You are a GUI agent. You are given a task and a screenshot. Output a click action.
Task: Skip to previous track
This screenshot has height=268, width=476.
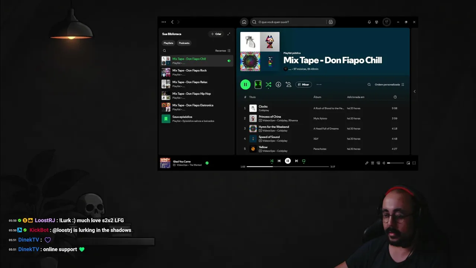[279, 161]
